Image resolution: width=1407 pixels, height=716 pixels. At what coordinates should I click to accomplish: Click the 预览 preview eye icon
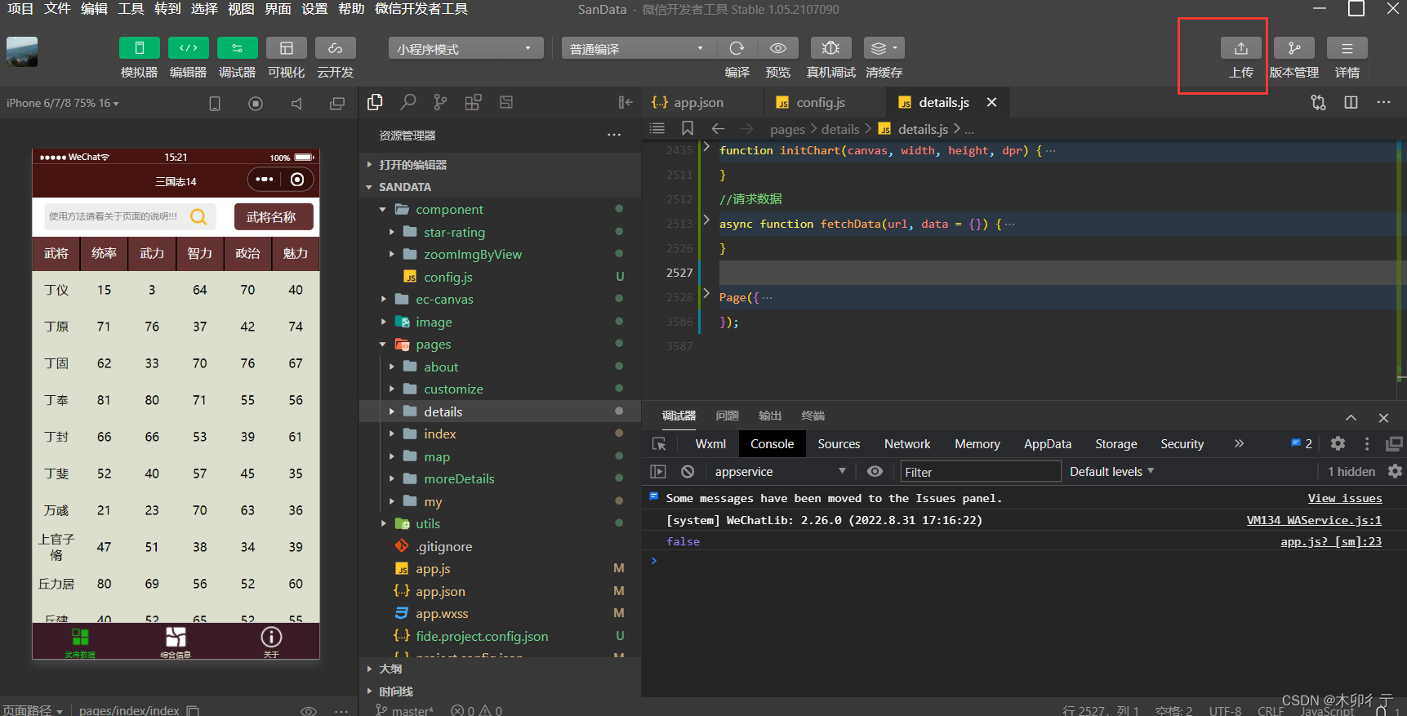click(778, 48)
